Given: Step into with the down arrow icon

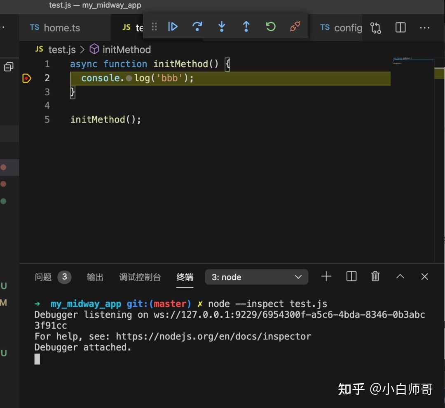Looking at the screenshot, I should click(x=222, y=27).
